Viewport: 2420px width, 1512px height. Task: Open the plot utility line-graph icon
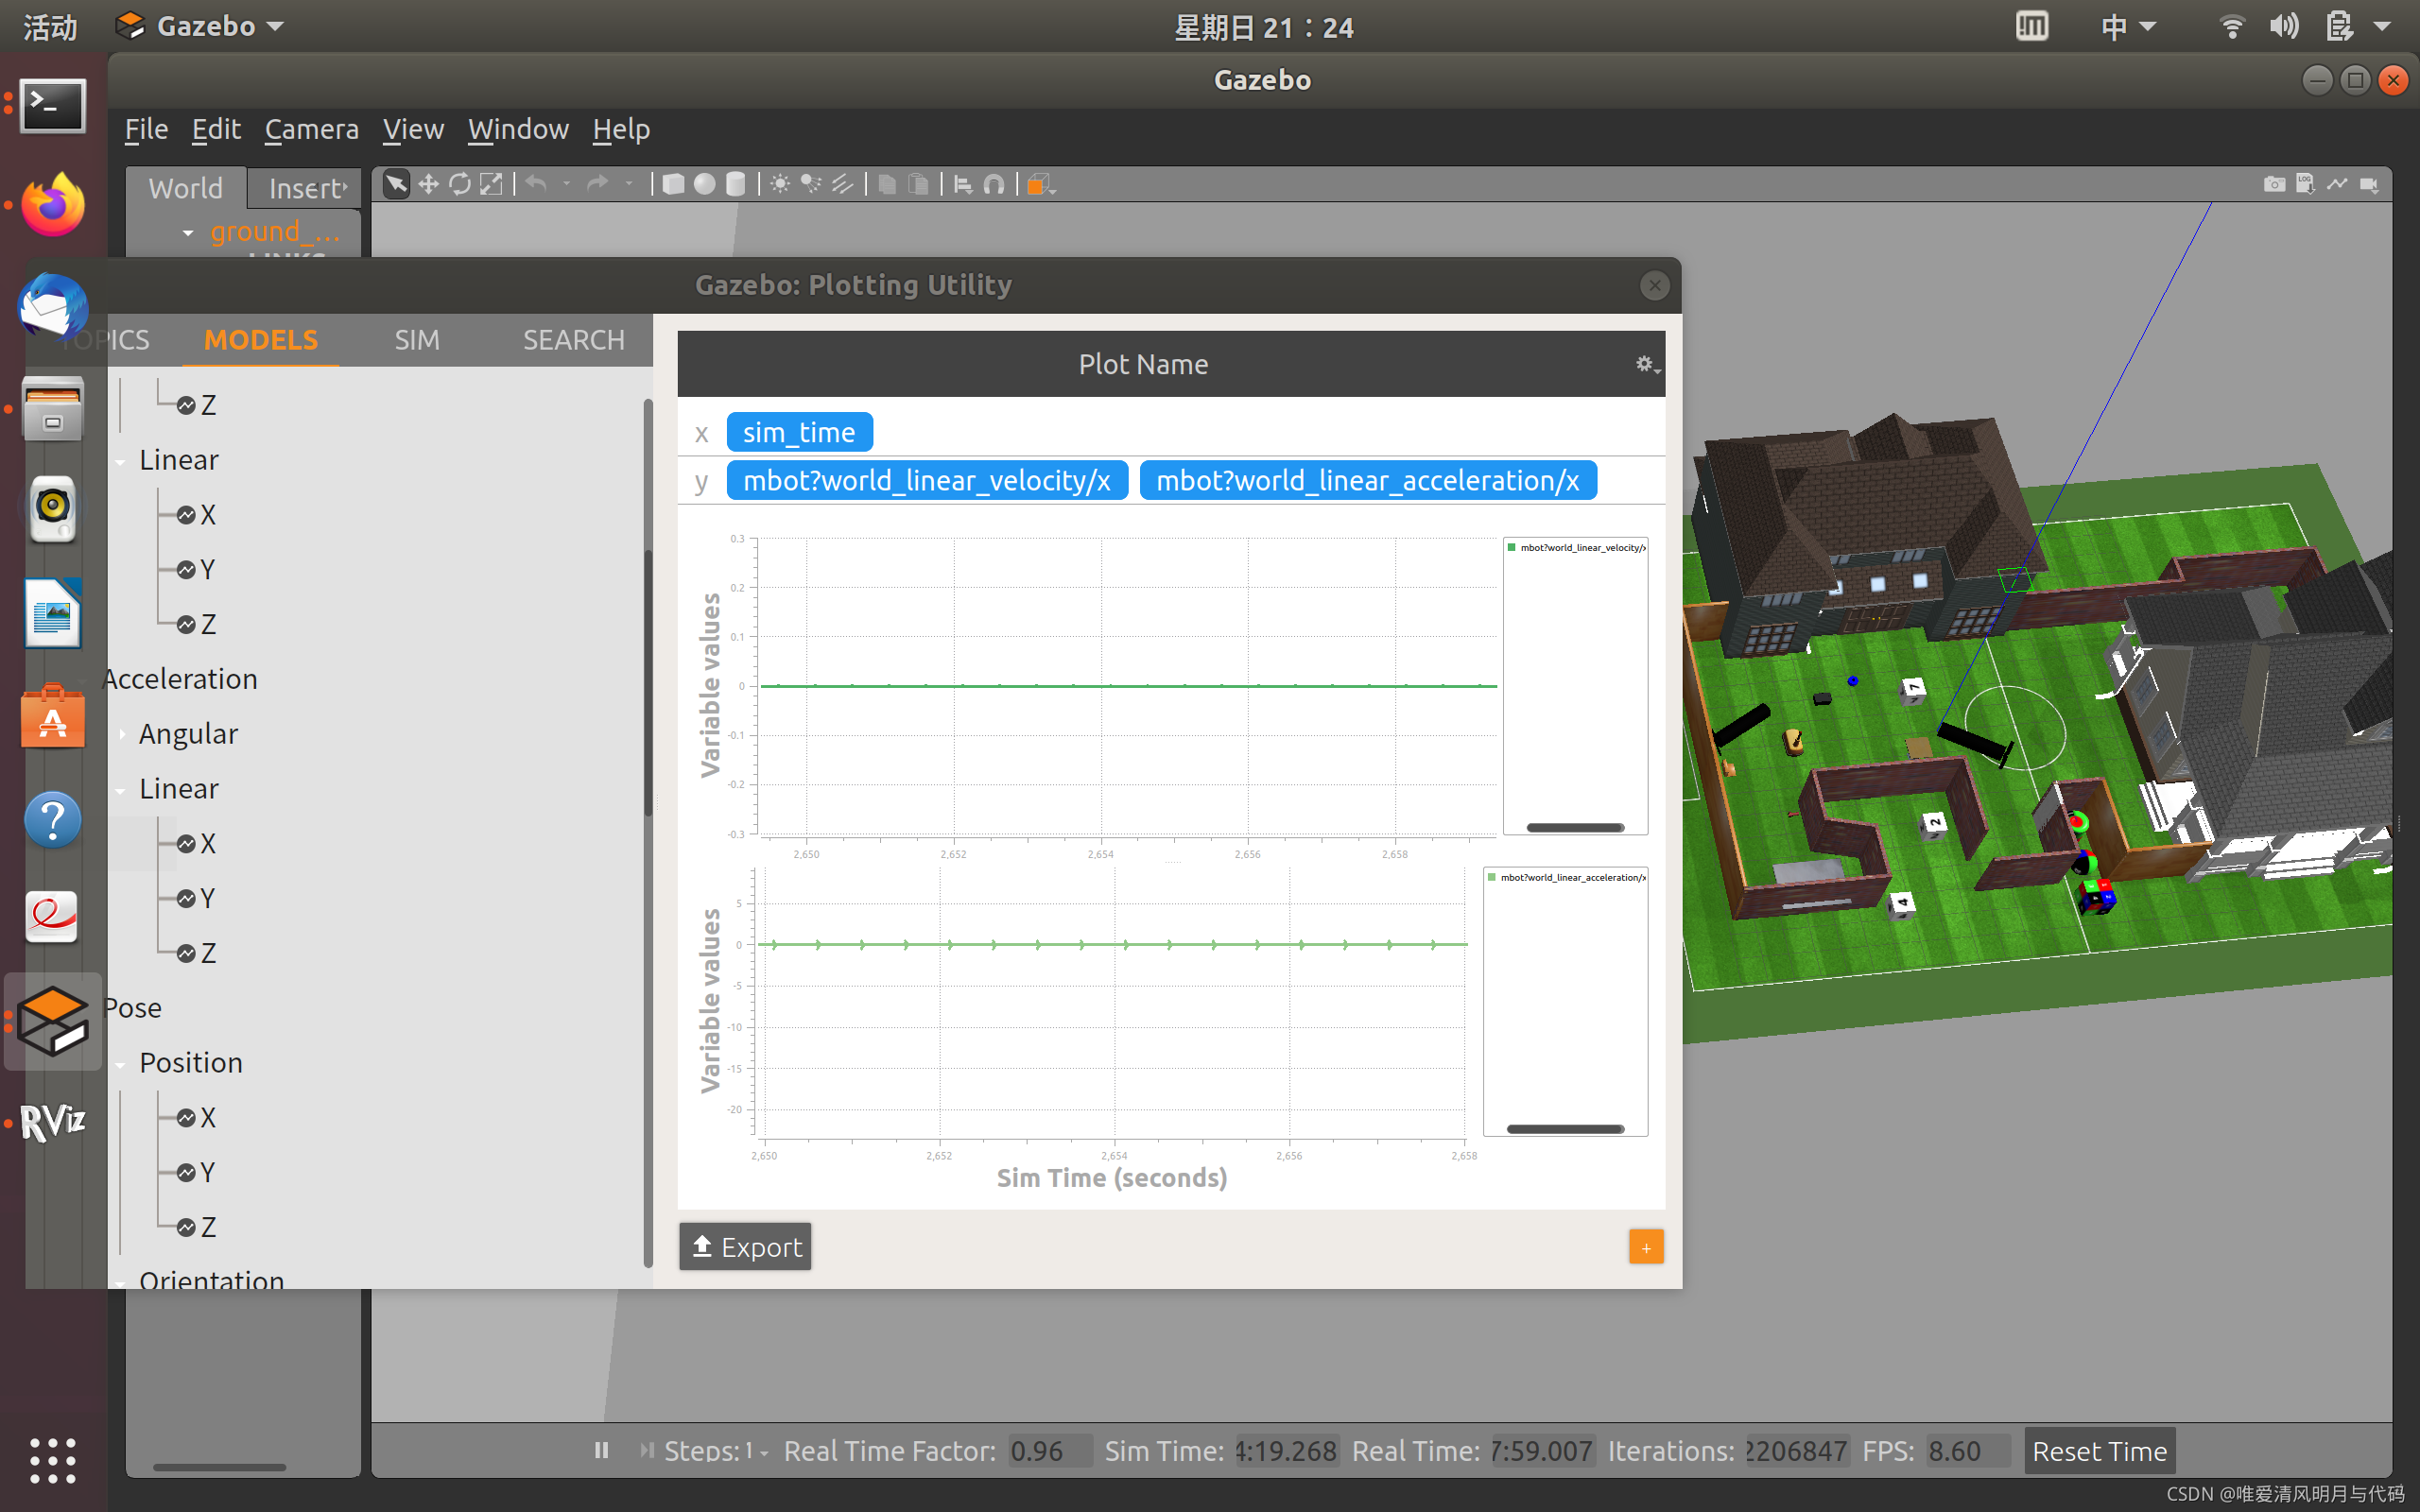(x=2337, y=184)
